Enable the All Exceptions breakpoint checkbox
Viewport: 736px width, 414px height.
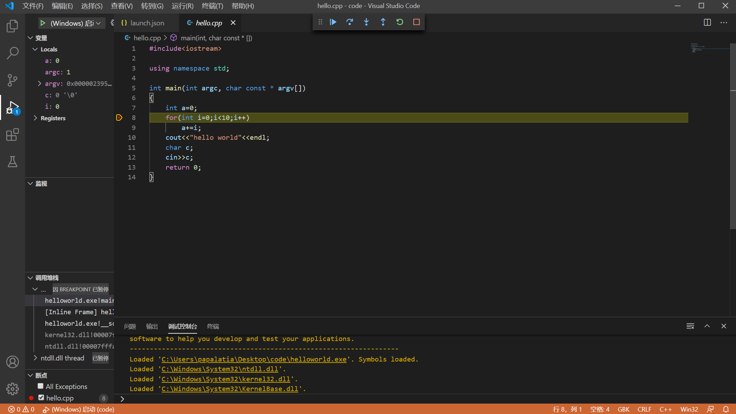tap(41, 386)
